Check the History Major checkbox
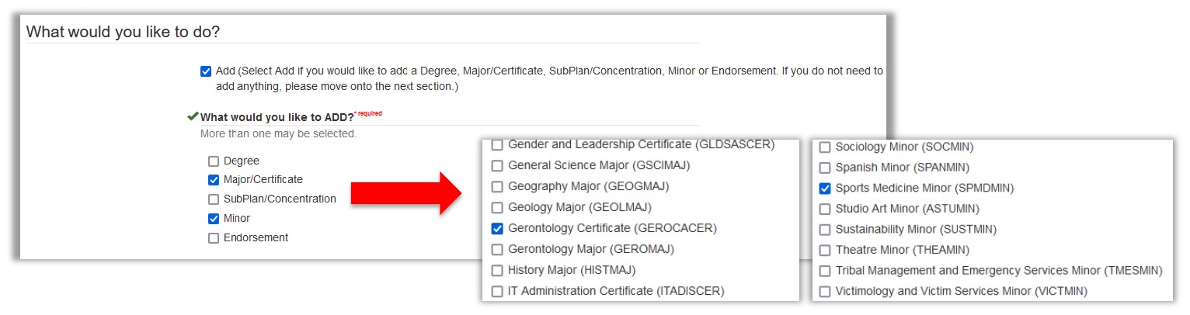This screenshot has width=1190, height=315. (497, 271)
